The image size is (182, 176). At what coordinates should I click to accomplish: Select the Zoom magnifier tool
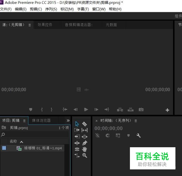(x=85, y=155)
